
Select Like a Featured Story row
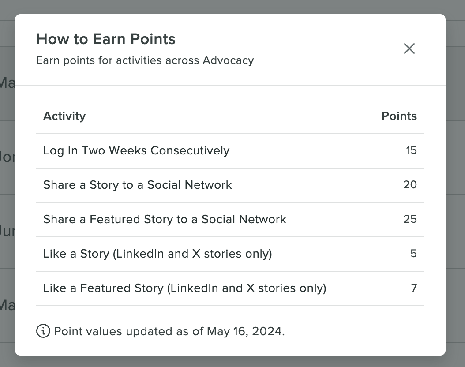(x=230, y=288)
